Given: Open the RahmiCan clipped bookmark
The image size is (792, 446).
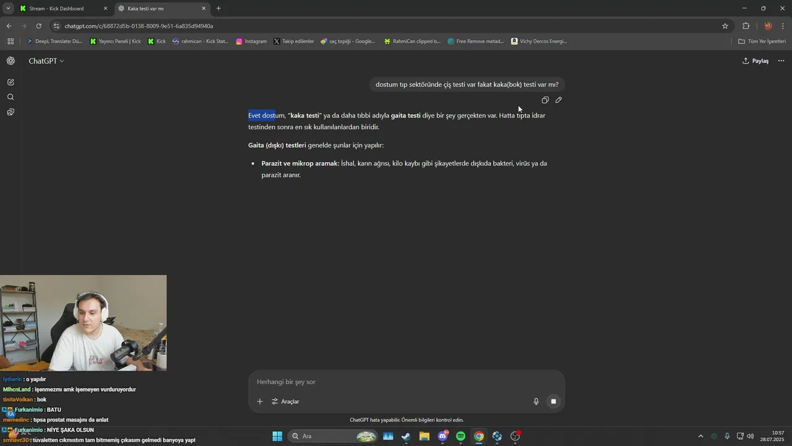Looking at the screenshot, I should tap(412, 42).
